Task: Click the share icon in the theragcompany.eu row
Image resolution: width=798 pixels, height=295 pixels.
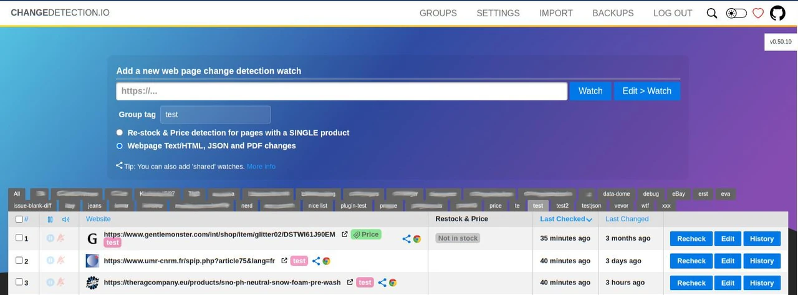Action: tap(382, 283)
